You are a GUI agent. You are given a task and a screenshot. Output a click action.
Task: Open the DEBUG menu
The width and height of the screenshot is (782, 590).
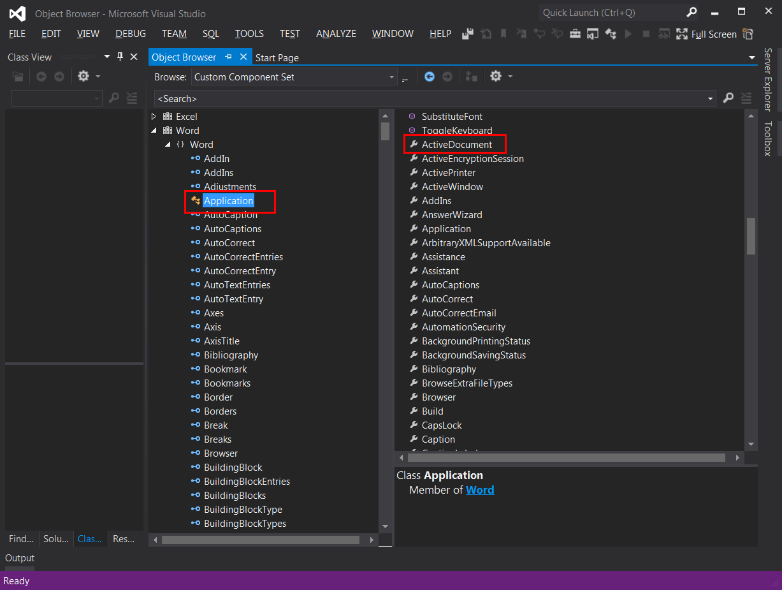pos(131,34)
